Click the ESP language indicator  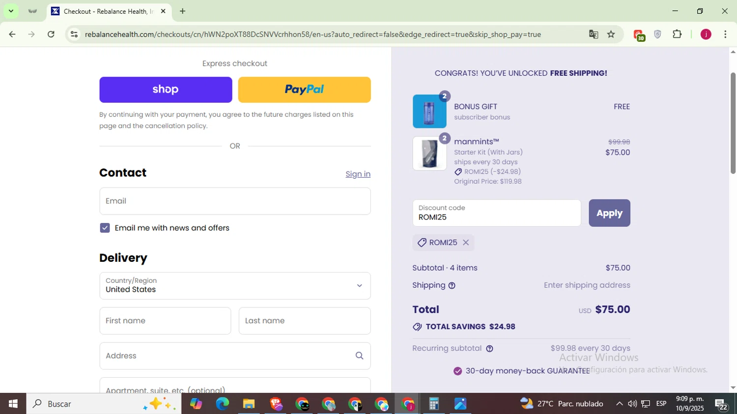click(x=661, y=404)
